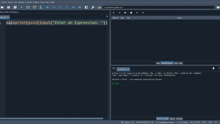Click the internal Python interpreter status
Viewport: 220px width, 124px height.
click(x=145, y=122)
